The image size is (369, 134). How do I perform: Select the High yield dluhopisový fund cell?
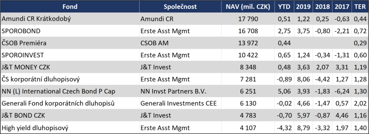pyautogui.click(x=70, y=128)
